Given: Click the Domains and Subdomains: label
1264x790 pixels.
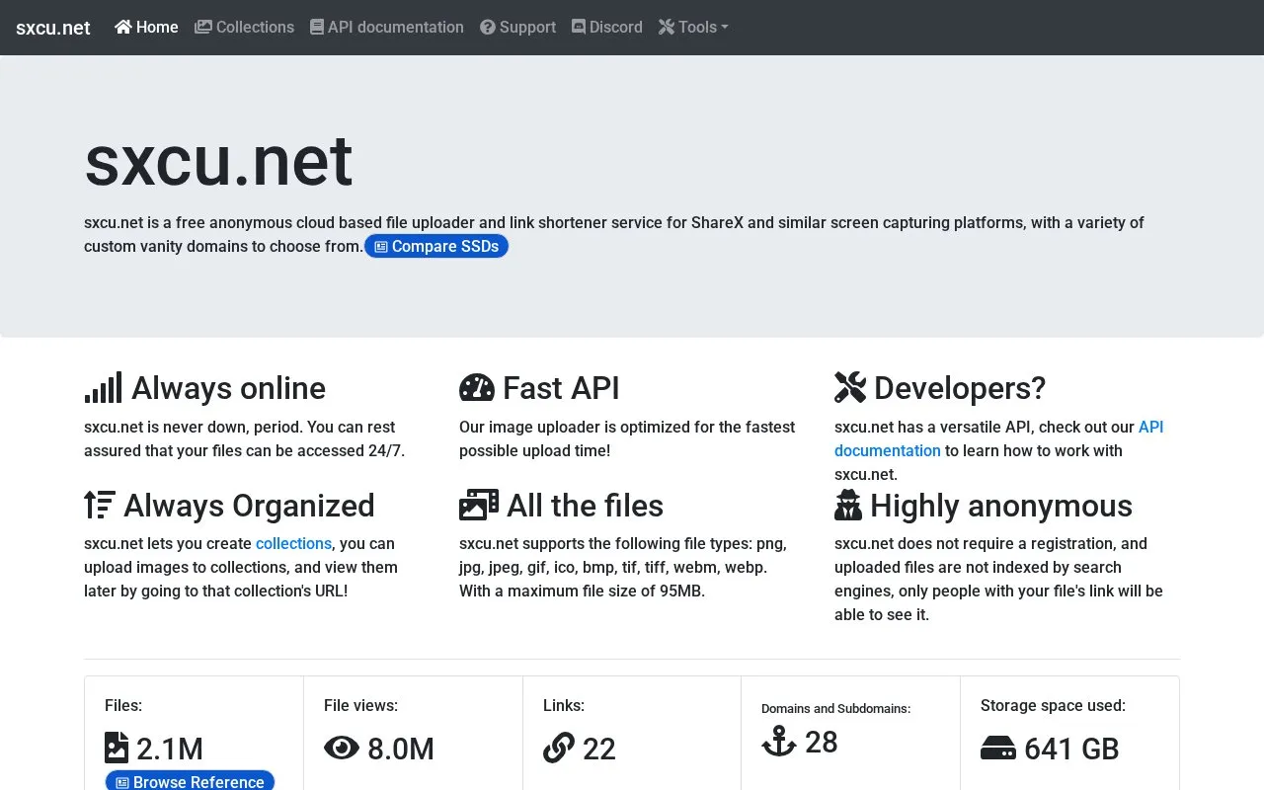Looking at the screenshot, I should pos(836,708).
